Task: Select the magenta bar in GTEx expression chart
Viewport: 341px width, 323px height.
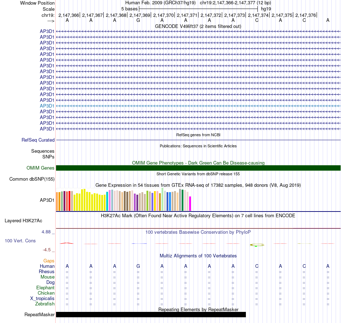Action: click(190, 204)
